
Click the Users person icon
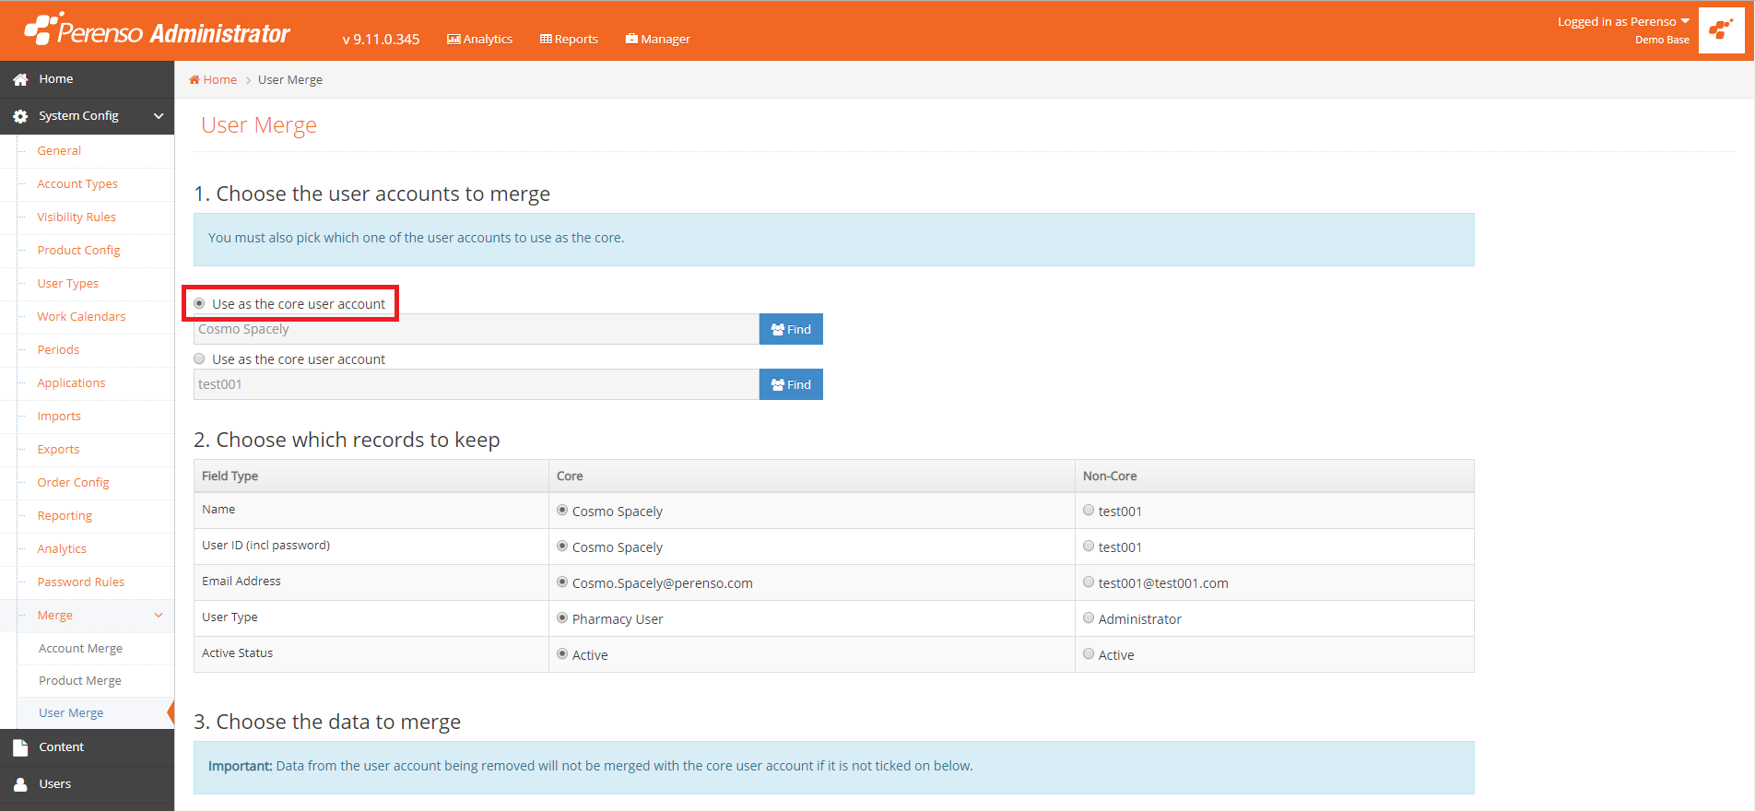(20, 784)
